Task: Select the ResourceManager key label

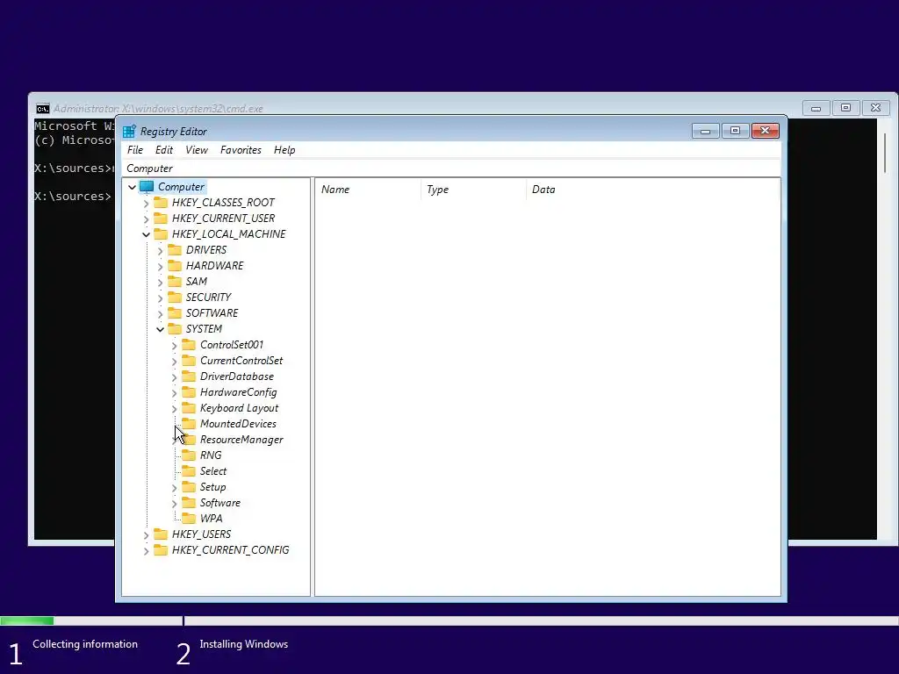Action: (241, 440)
